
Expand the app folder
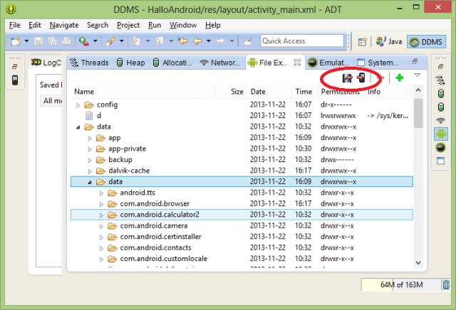[90, 139]
